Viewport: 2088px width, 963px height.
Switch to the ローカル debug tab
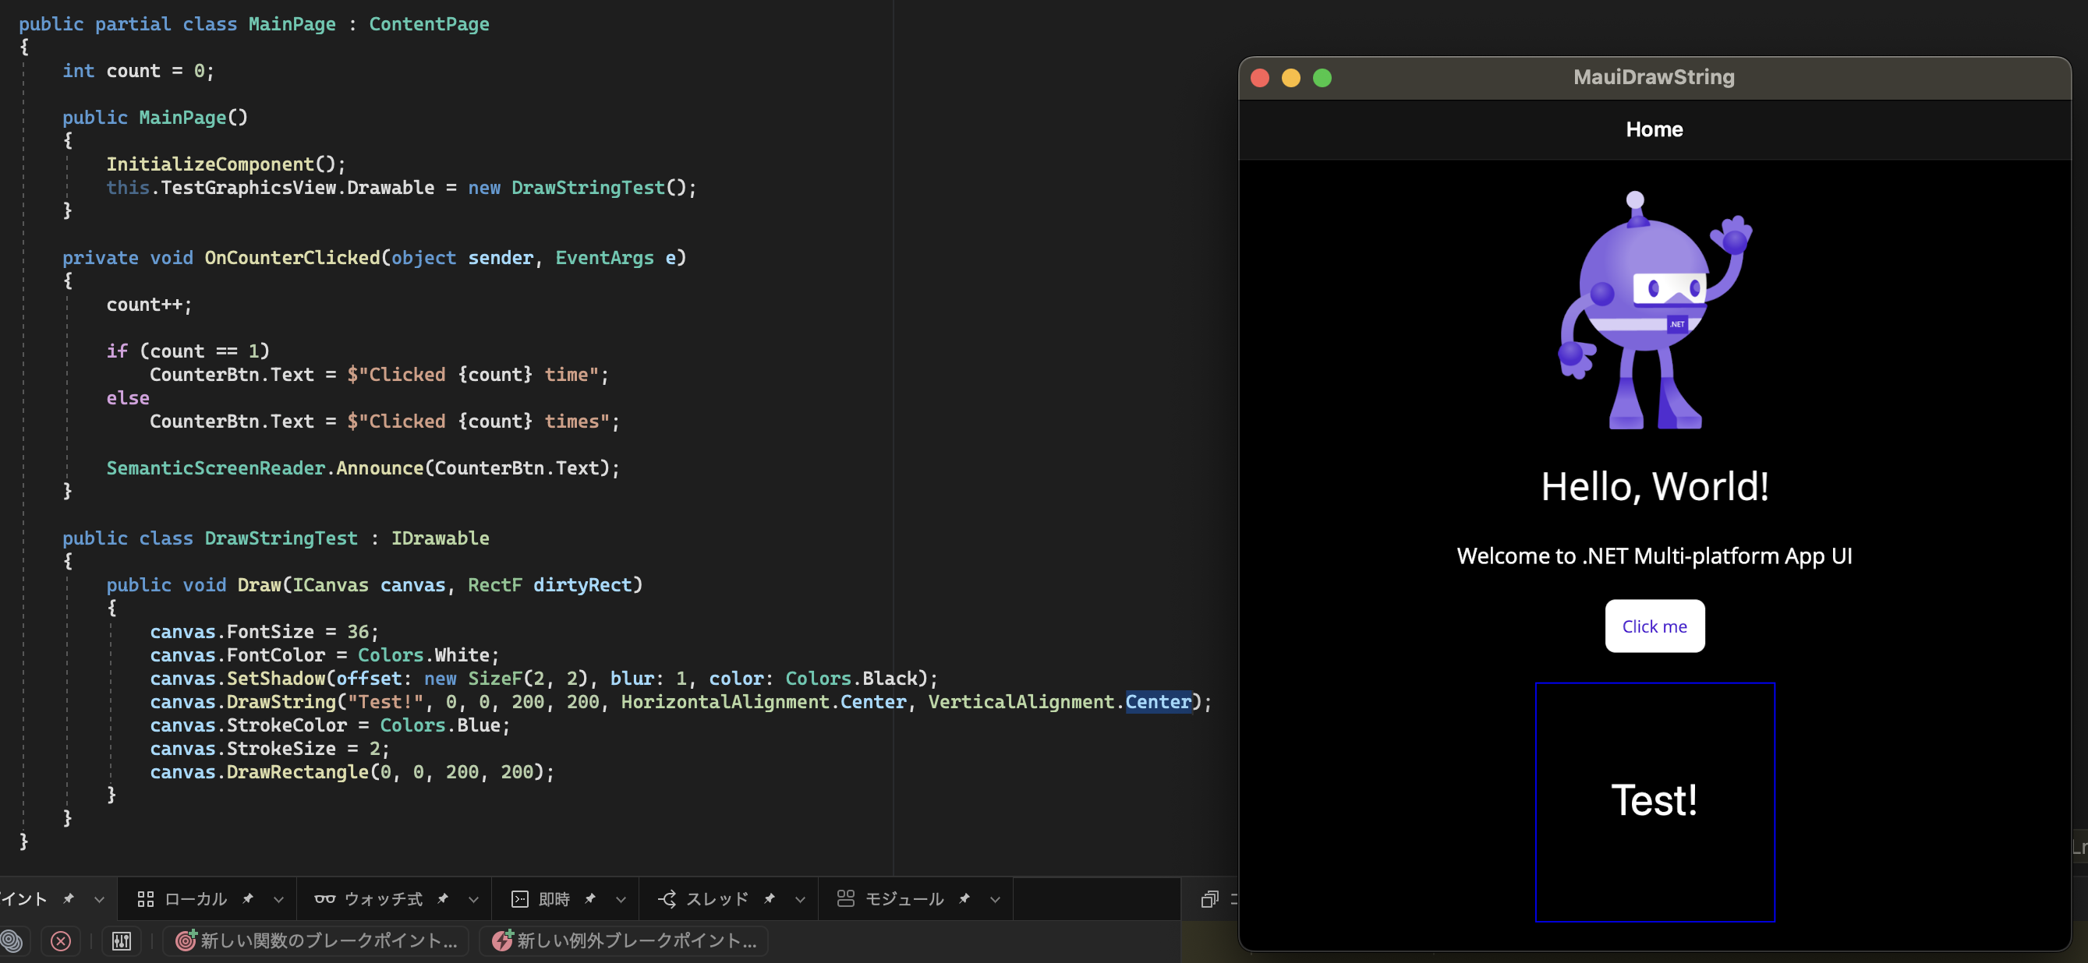[196, 898]
